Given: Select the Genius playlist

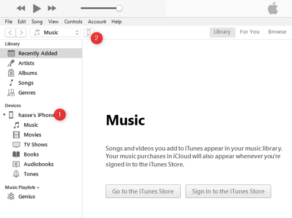Looking at the screenshot, I should tap(26, 197).
